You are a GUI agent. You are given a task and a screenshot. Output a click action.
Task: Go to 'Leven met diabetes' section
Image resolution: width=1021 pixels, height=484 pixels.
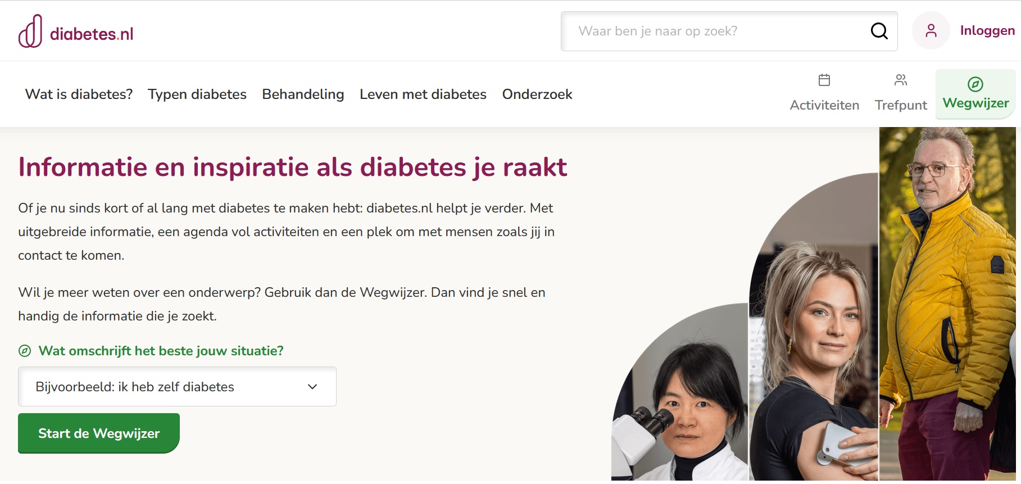pos(423,94)
